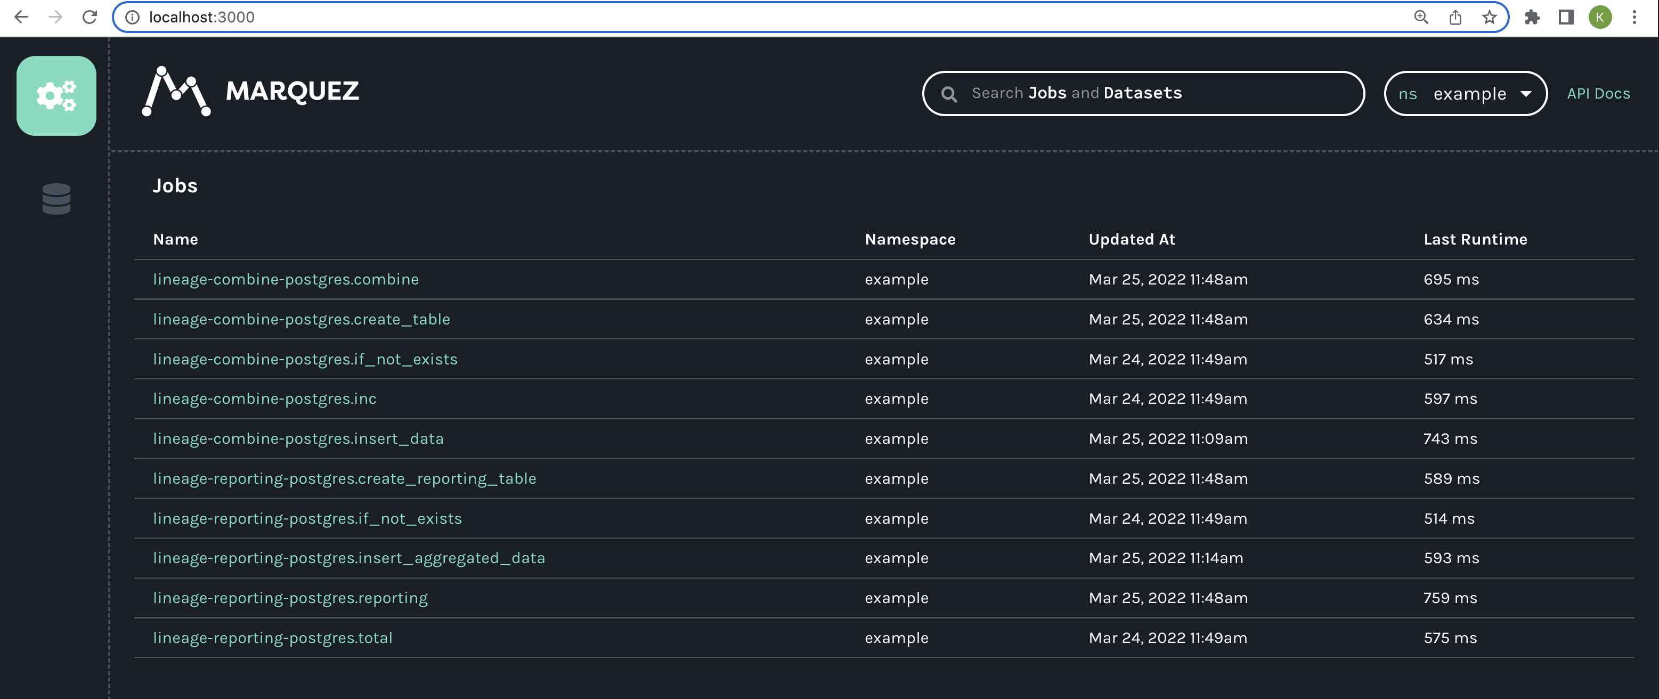Click the magnifier icon inside the search bar
The image size is (1659, 699).
click(949, 93)
